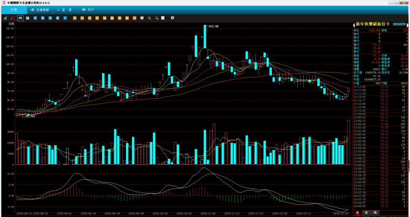This screenshot has height=217, width=410.
Task: Open the chart notes edit icon
Action: pos(142,18)
